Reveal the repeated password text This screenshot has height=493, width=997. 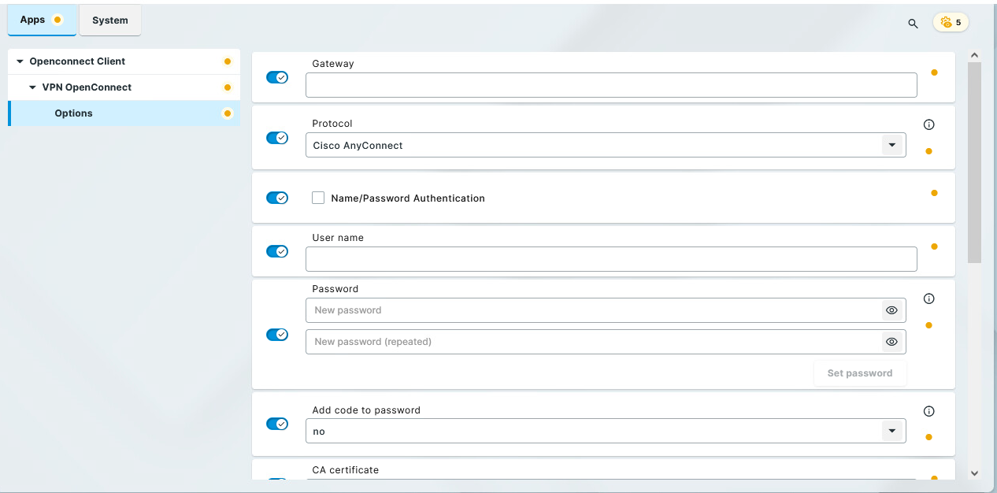point(891,341)
